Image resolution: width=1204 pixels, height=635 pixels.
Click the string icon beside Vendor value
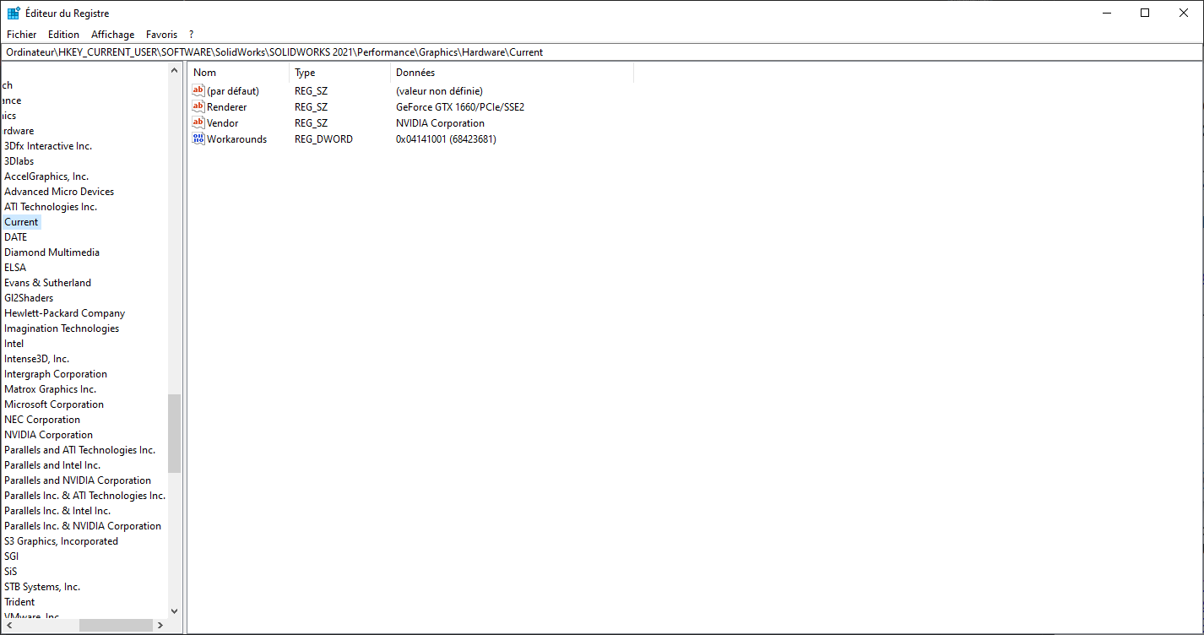(198, 123)
